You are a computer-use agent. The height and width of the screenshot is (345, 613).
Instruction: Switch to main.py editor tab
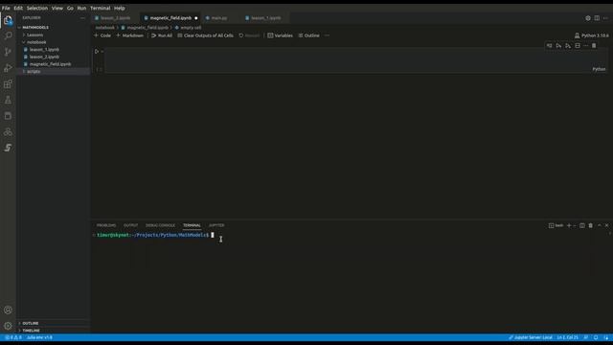[x=219, y=18]
